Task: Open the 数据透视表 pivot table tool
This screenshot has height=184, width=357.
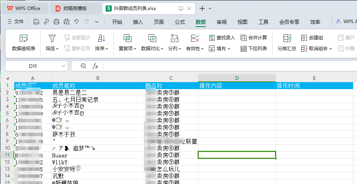Action: (24, 42)
